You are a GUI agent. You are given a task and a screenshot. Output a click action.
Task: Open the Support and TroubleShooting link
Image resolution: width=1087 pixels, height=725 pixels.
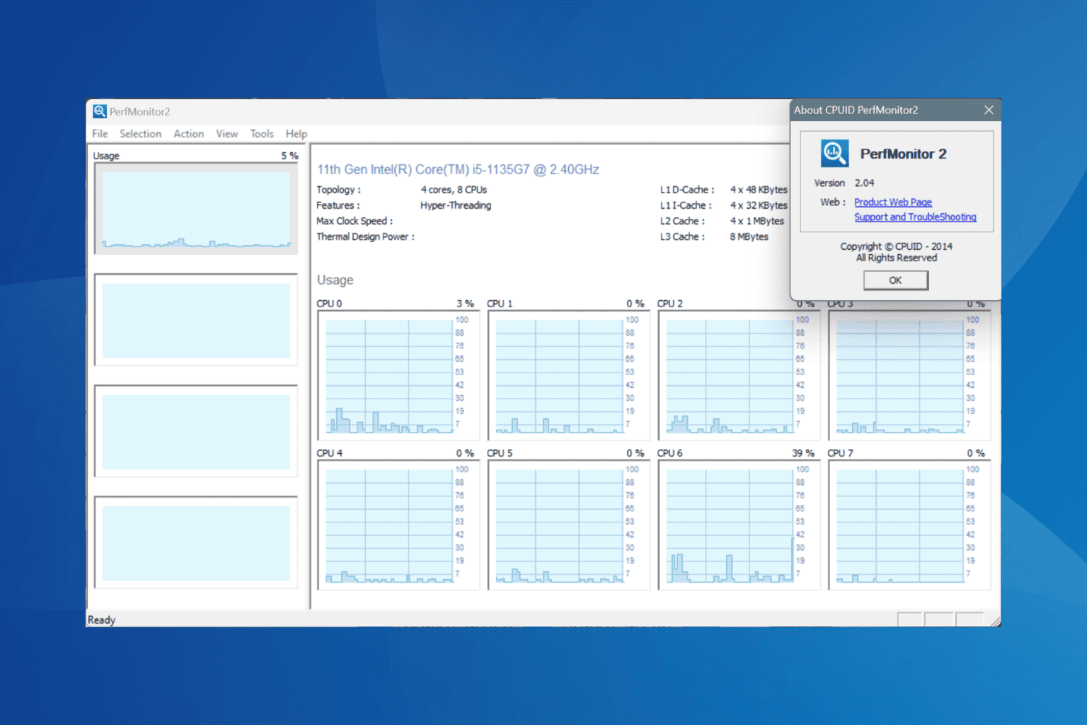(x=915, y=217)
